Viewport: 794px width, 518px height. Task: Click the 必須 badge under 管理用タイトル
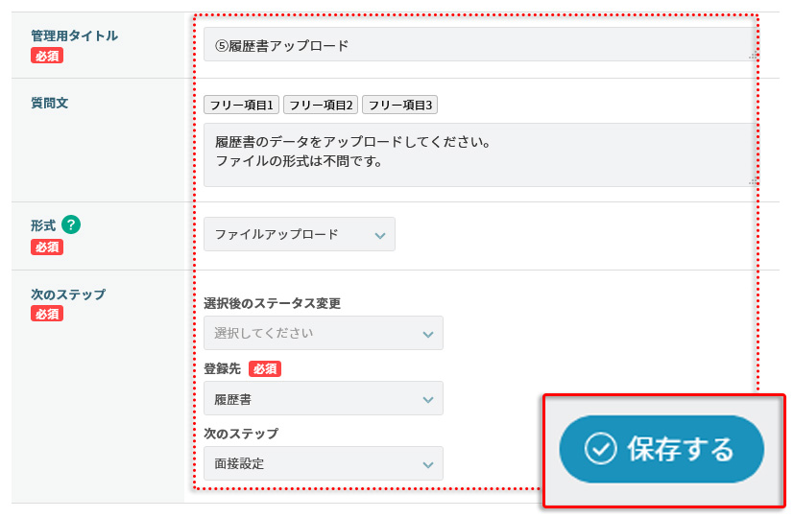pyautogui.click(x=47, y=56)
